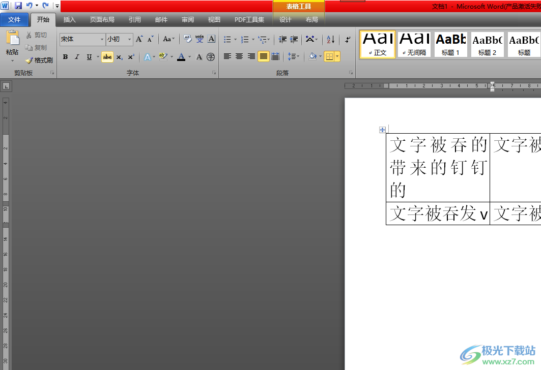Open font color dropdown arrow
Screen dimensions: 541x370
pyautogui.click(x=189, y=57)
